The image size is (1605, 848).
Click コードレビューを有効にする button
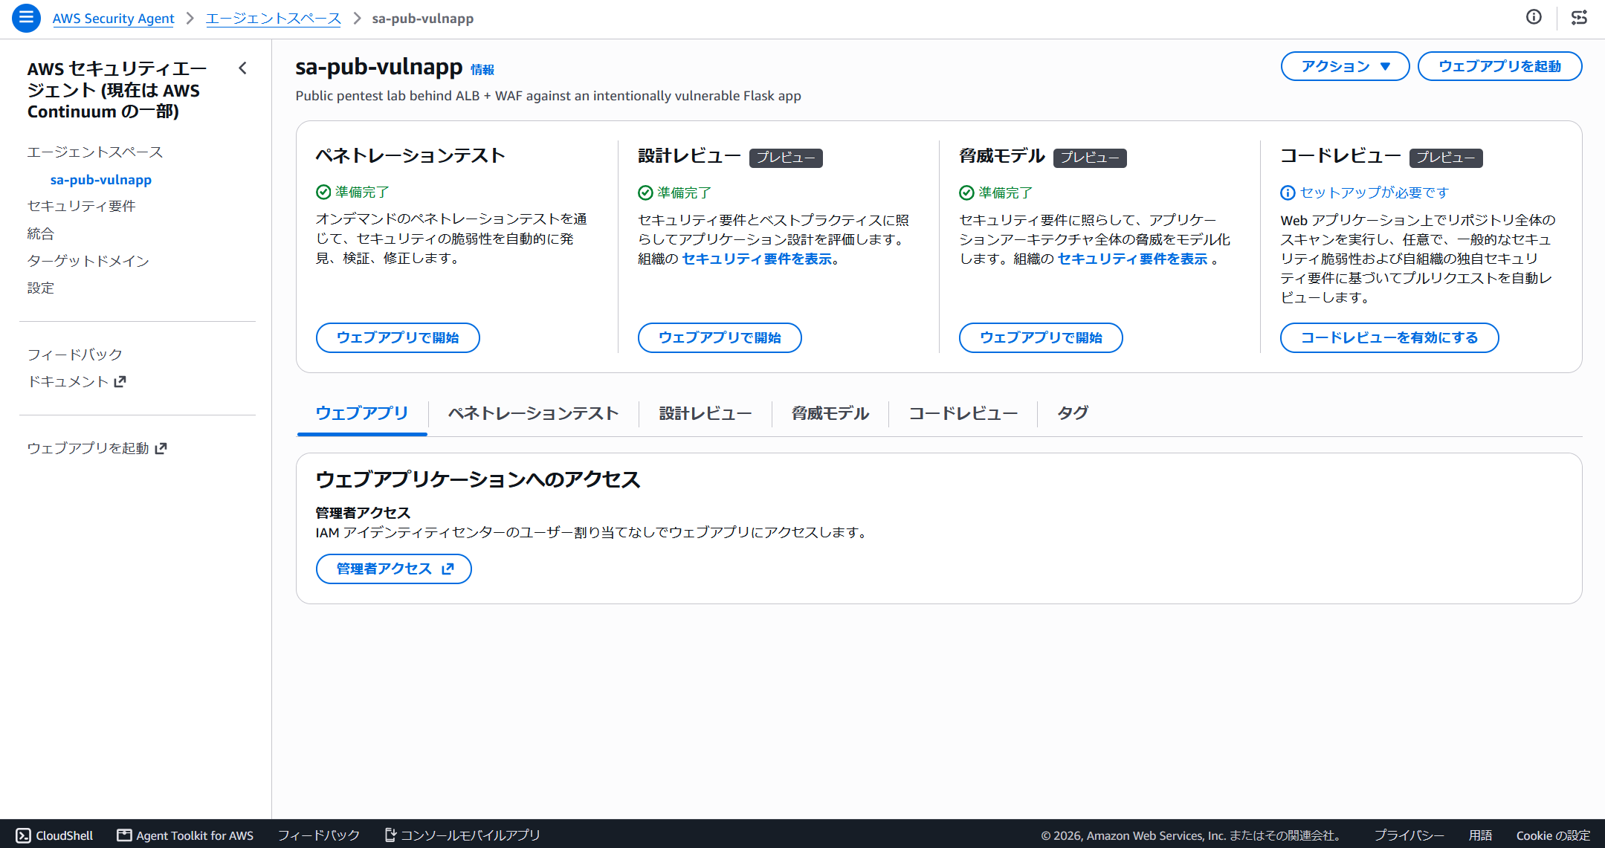tap(1389, 337)
